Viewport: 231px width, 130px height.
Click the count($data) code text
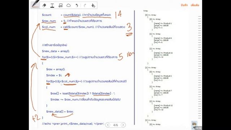[x=72, y=15]
